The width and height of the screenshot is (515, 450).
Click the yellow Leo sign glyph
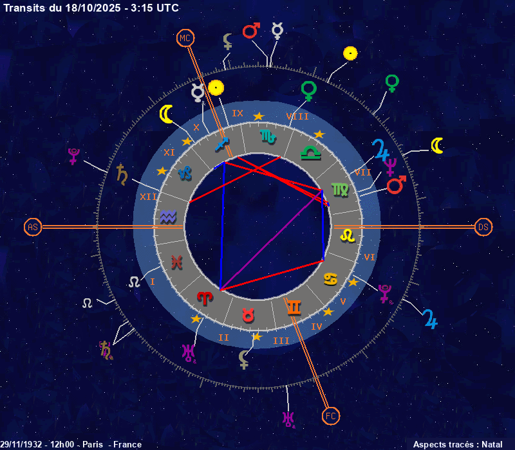click(348, 235)
